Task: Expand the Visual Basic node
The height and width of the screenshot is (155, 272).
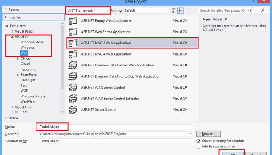Action: 12,31
